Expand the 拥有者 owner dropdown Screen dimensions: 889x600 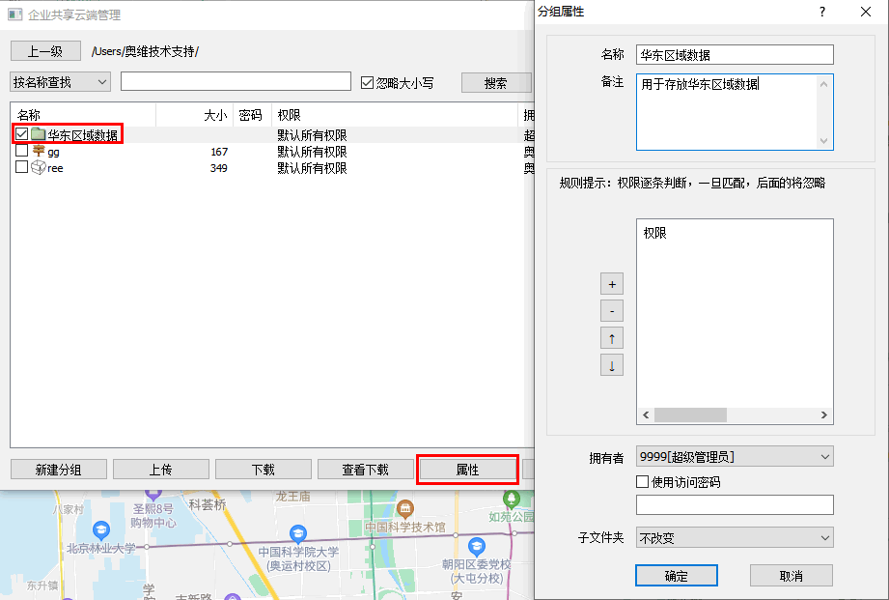734,456
